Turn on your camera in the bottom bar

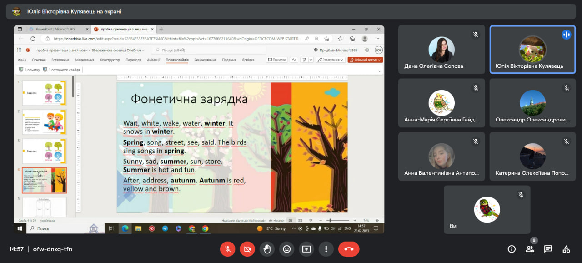tap(247, 249)
